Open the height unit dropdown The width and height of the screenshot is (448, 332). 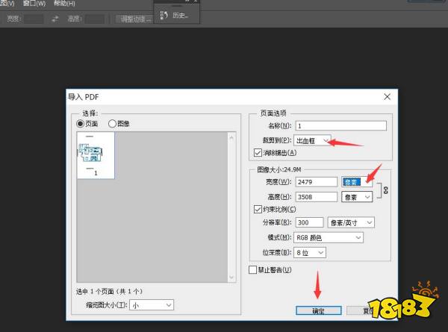pyautogui.click(x=357, y=197)
